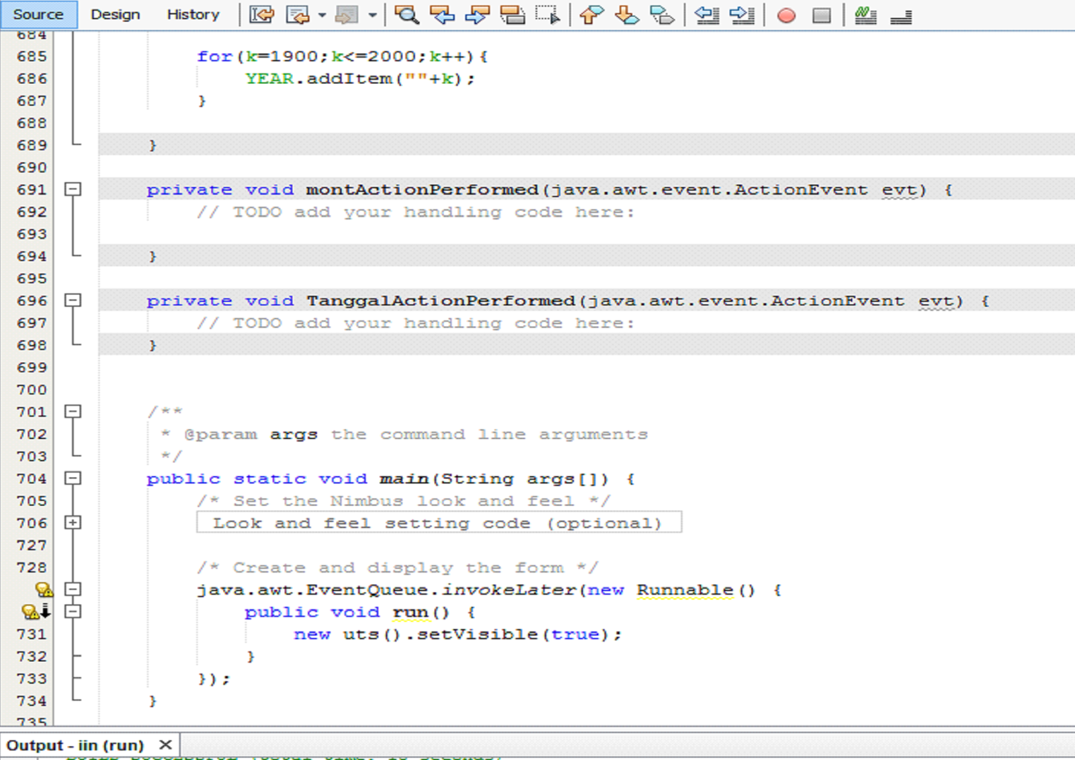
Task: Close the Output - iin (run) tab
Action: pyautogui.click(x=165, y=745)
